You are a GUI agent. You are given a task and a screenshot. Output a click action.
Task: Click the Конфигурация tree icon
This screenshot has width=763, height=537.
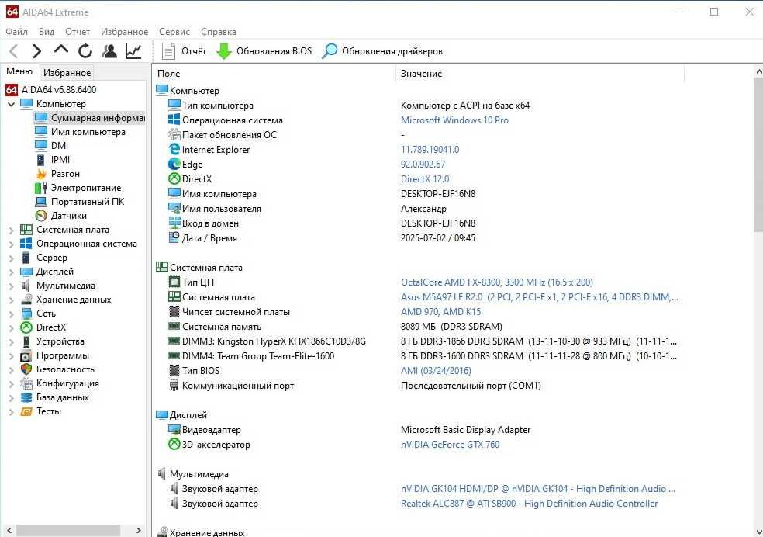pos(26,383)
